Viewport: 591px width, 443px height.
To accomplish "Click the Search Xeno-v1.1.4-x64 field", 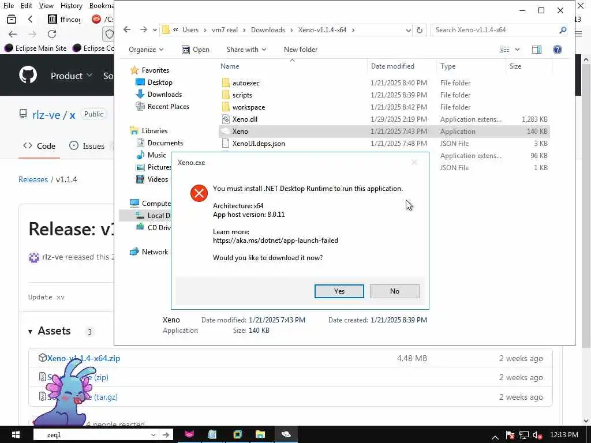I will click(x=495, y=30).
